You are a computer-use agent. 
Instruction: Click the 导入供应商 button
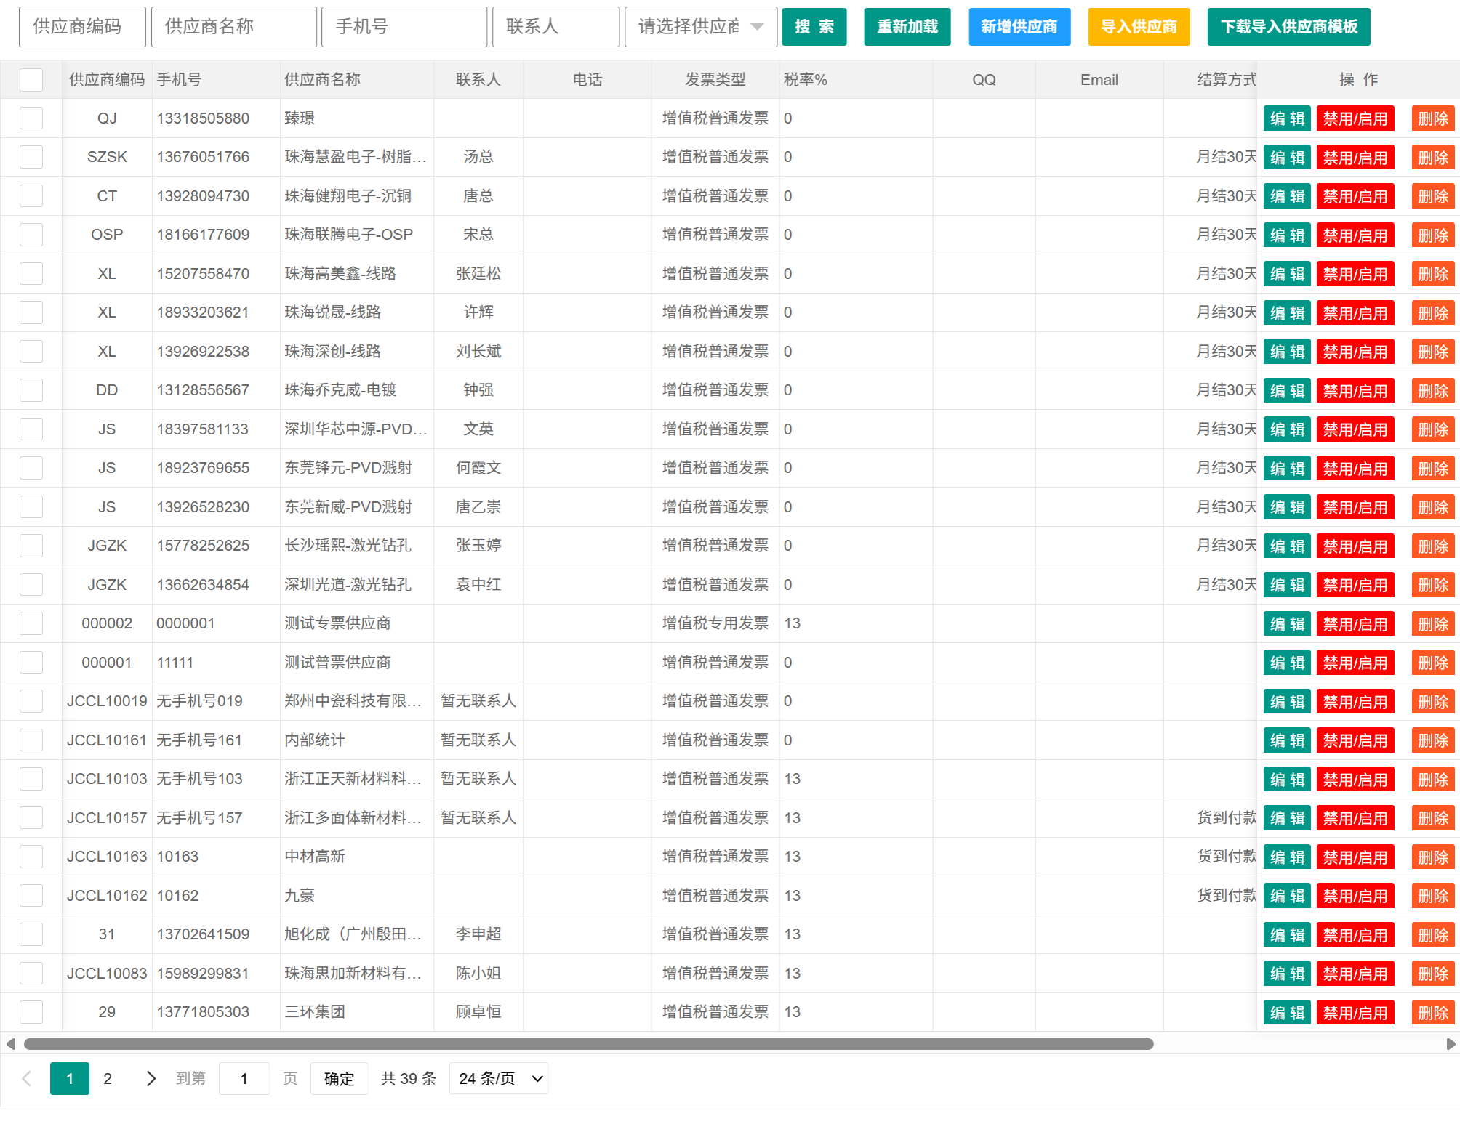tap(1139, 27)
